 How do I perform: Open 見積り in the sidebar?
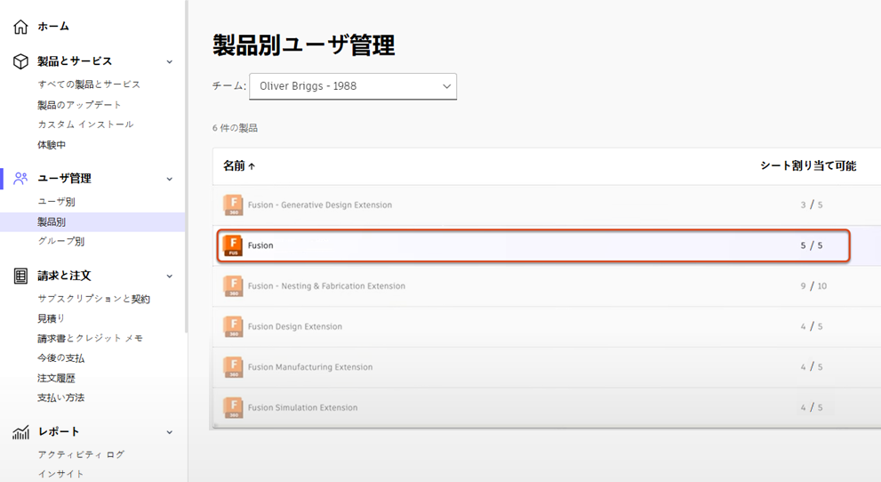point(52,318)
